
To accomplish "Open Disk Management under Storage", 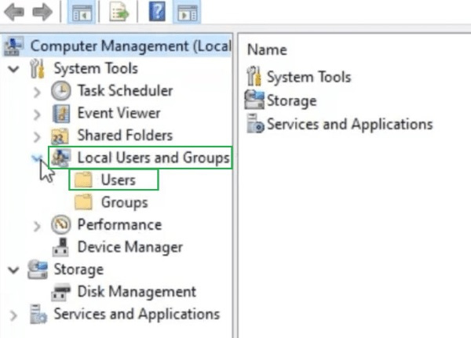I will (x=136, y=292).
